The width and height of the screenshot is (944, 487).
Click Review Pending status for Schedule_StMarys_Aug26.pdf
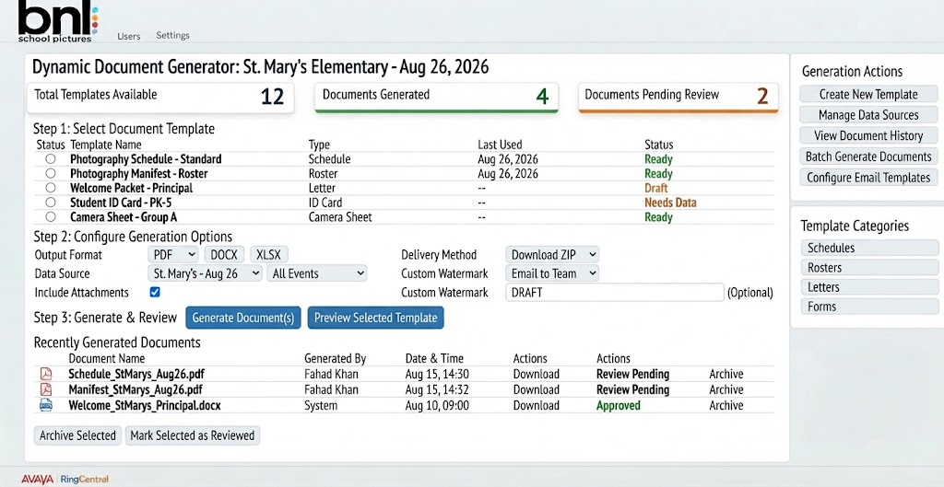pos(632,374)
